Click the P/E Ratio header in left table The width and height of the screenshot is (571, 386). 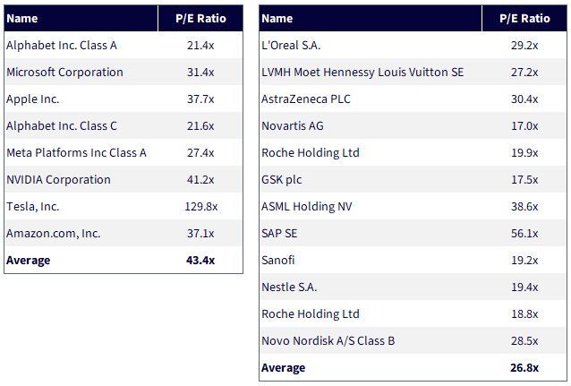click(x=200, y=18)
